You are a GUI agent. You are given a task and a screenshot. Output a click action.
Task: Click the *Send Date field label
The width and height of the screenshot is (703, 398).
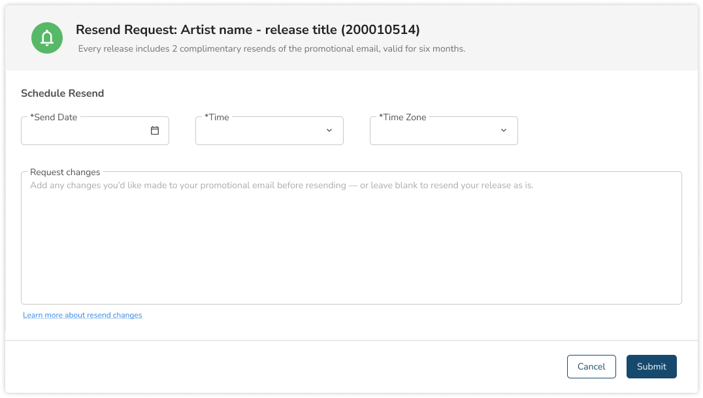(x=54, y=118)
